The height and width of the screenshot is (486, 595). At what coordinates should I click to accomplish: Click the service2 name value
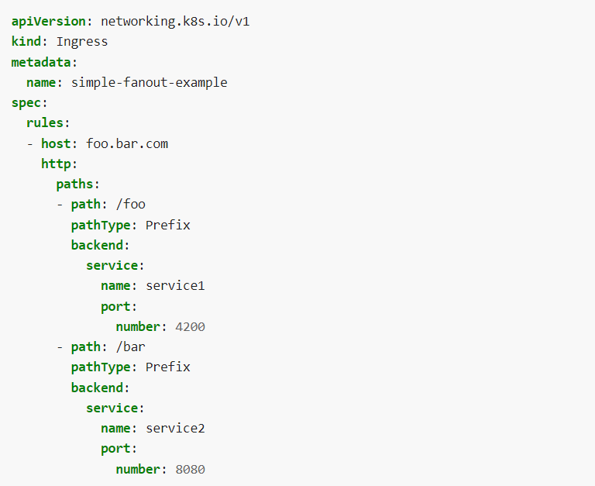(x=175, y=428)
